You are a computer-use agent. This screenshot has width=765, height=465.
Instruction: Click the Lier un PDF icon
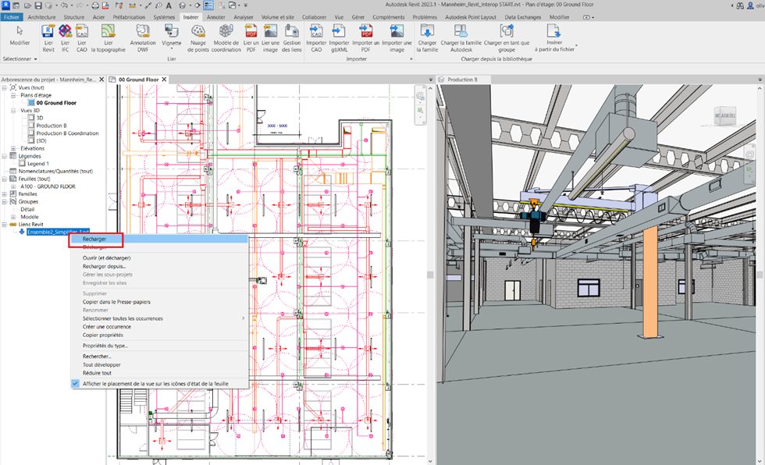click(x=251, y=32)
